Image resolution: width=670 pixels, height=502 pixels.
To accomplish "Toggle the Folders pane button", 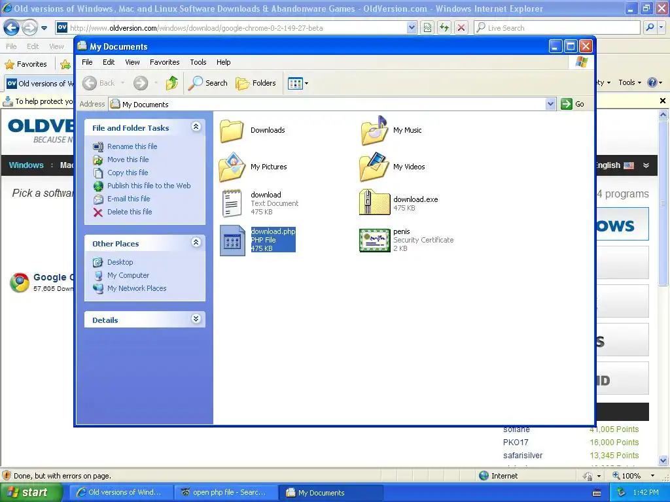I will coord(256,83).
